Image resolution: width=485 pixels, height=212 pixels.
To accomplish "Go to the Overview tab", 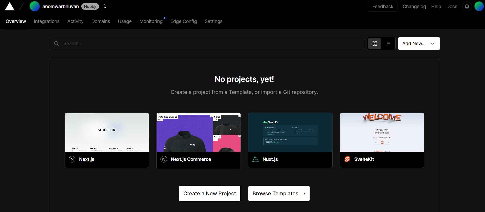I will [x=16, y=21].
